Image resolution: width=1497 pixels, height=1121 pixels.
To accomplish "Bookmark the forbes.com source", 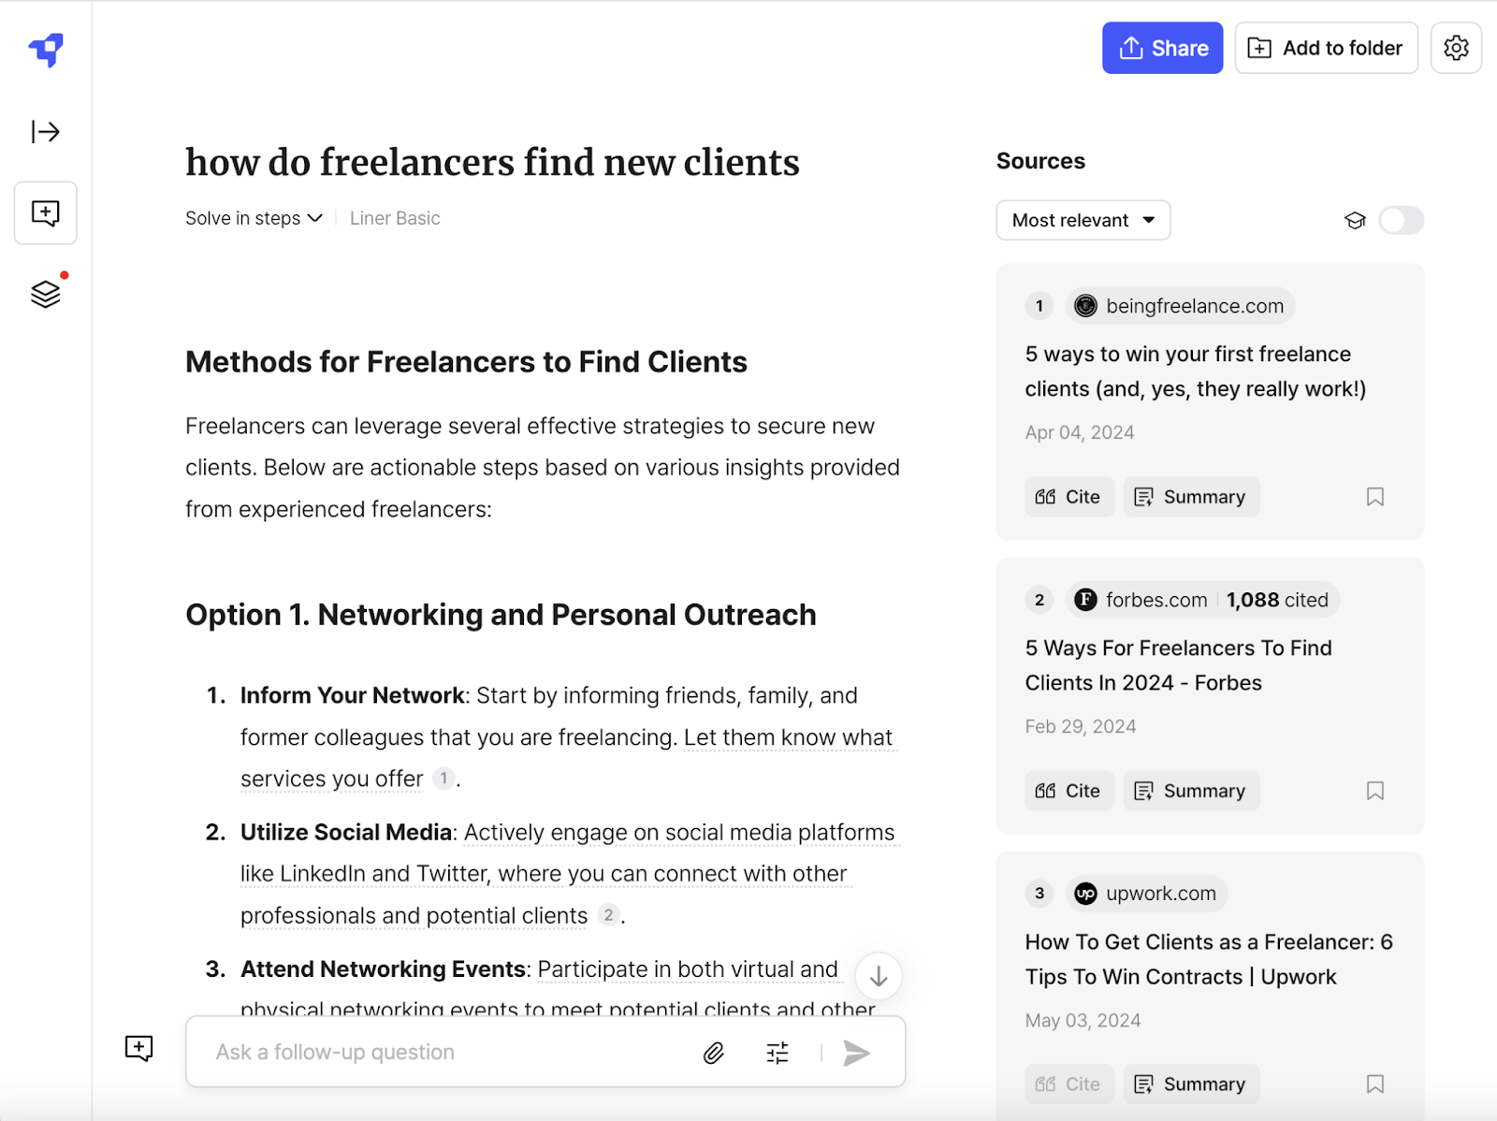I will [x=1374, y=790].
